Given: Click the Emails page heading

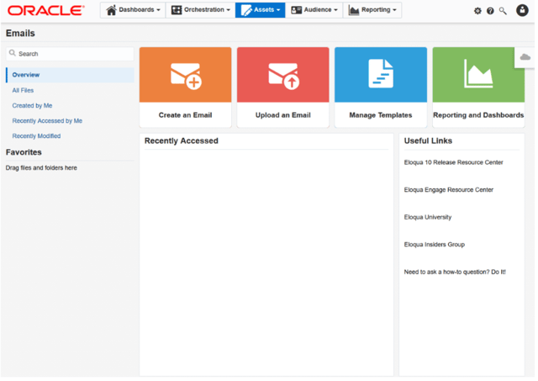Looking at the screenshot, I should pos(20,34).
